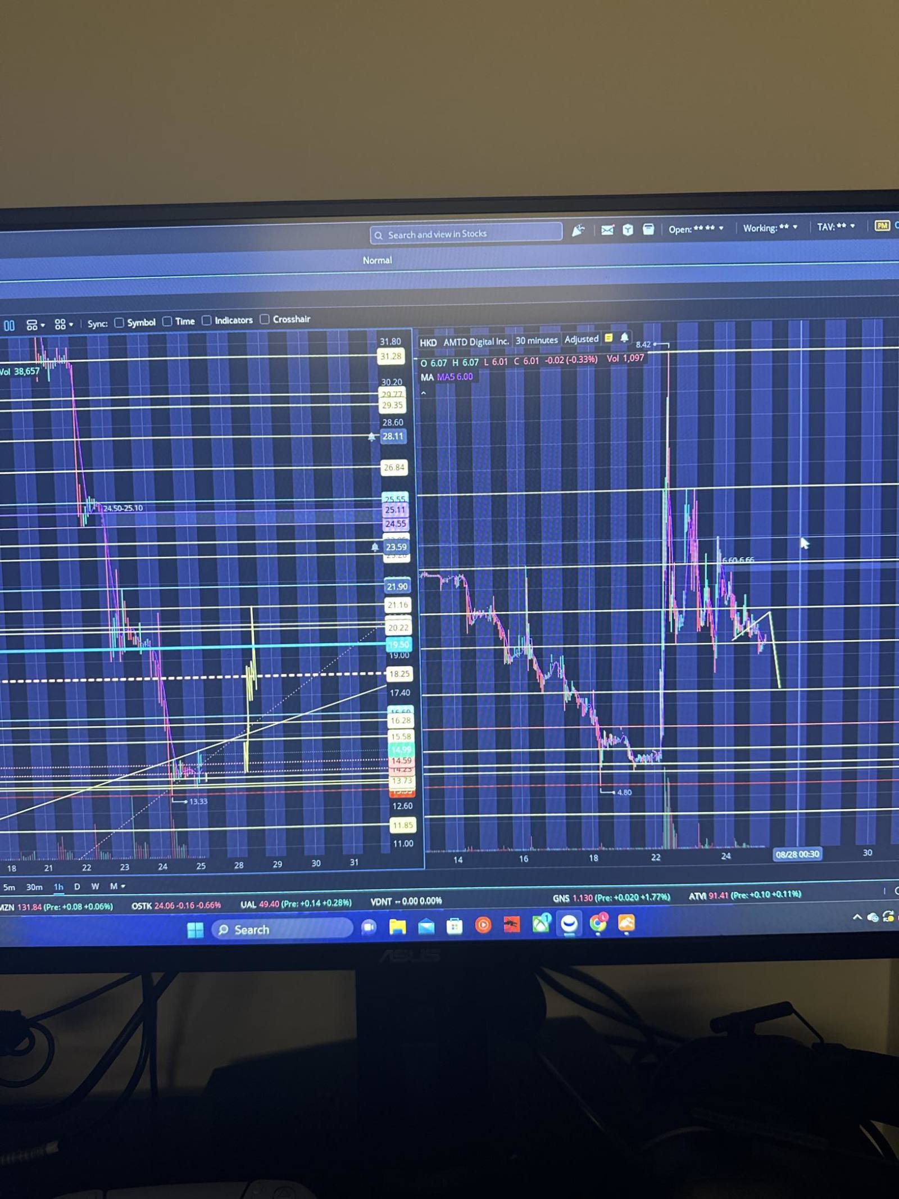Select the 26.84 price level label
The width and height of the screenshot is (899, 1199).
tap(394, 468)
